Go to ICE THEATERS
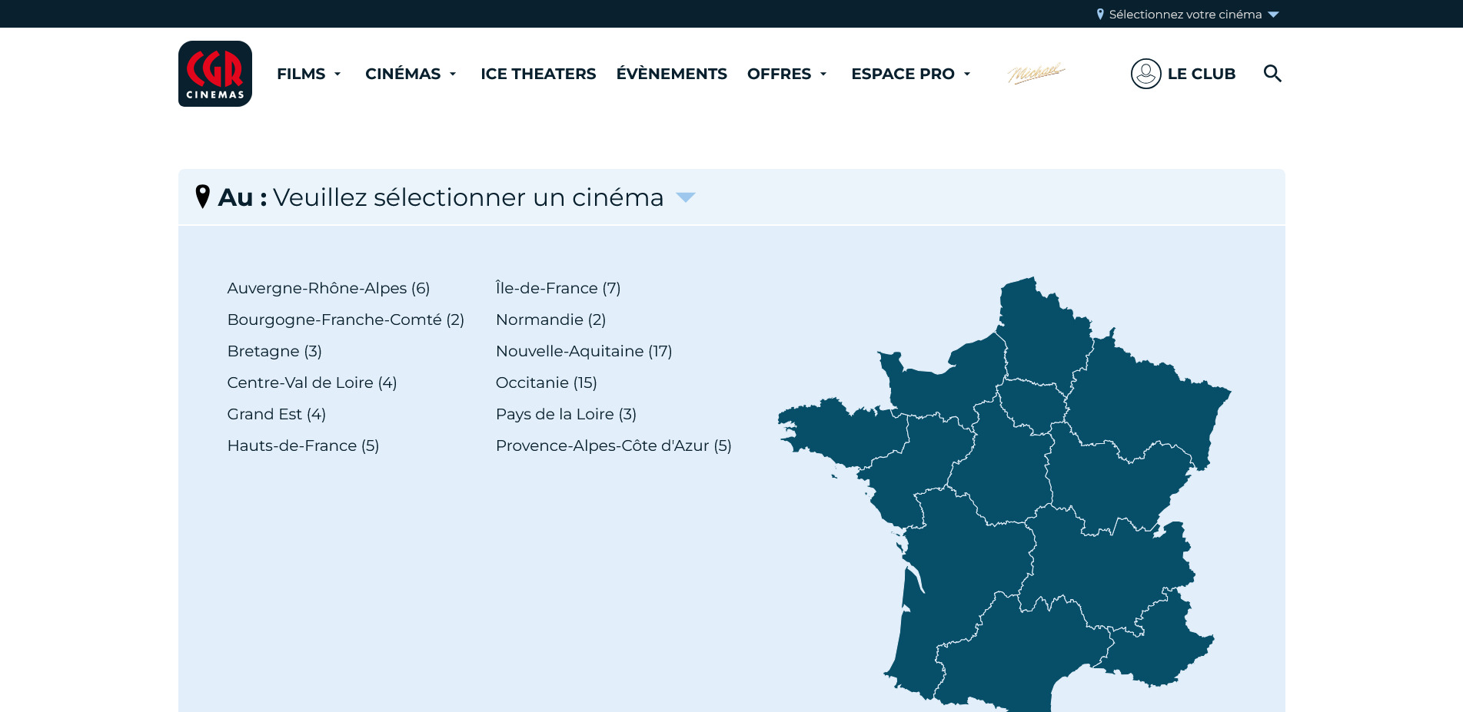The height and width of the screenshot is (712, 1463). pyautogui.click(x=538, y=74)
